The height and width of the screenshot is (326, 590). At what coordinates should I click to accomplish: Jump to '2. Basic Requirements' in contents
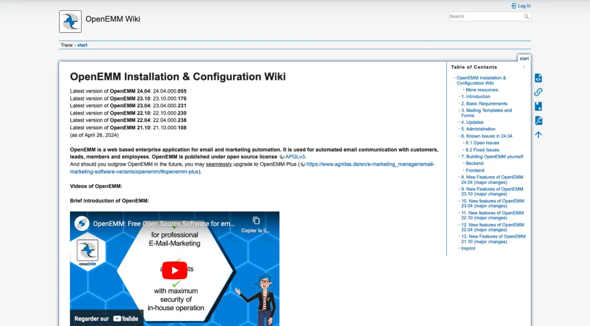click(x=484, y=104)
